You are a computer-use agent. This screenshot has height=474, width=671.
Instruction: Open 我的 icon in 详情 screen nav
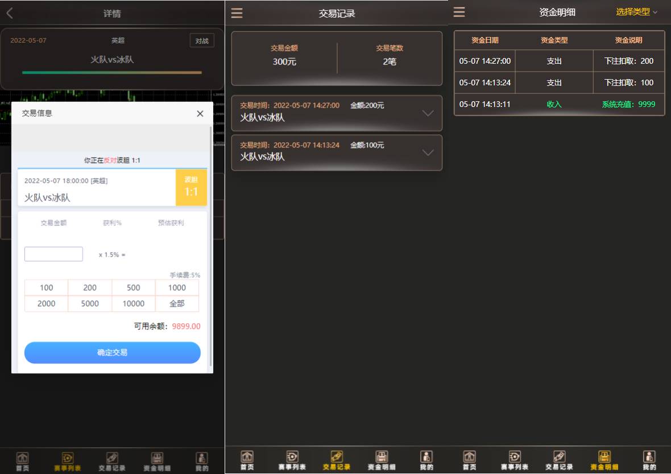(202, 462)
